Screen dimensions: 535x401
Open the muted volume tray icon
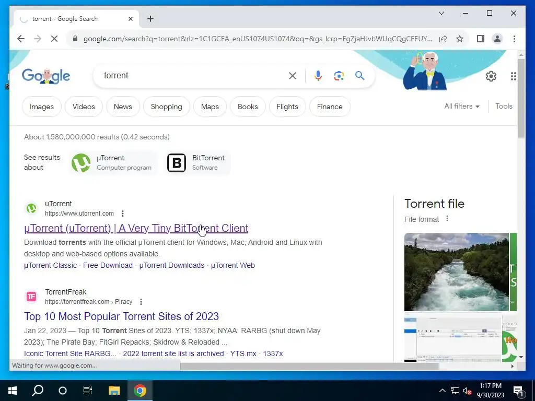tap(468, 391)
